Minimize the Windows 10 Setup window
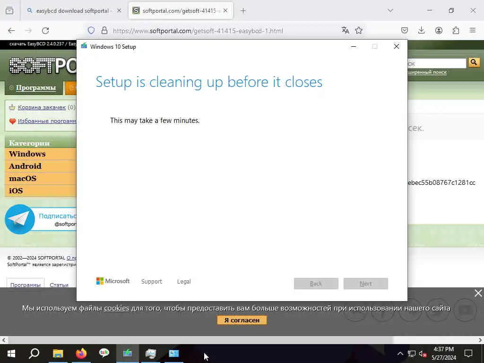 point(354,46)
